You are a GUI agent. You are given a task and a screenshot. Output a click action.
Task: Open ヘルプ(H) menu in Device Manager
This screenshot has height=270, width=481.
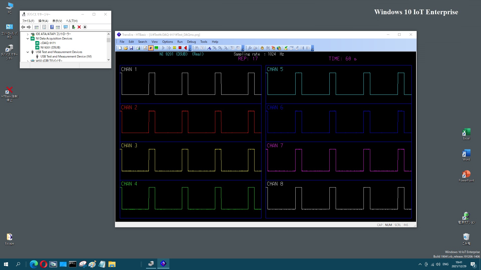[72, 21]
